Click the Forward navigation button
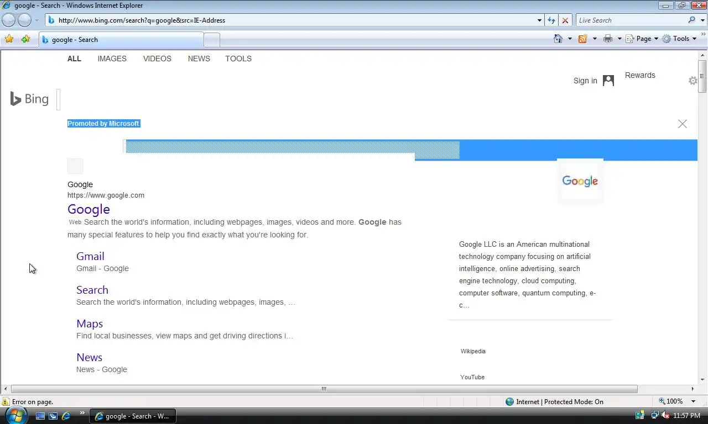This screenshot has height=424, width=708. coord(25,20)
